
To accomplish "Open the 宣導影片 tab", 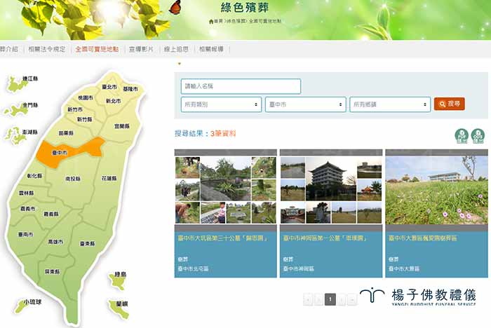I will coord(141,49).
